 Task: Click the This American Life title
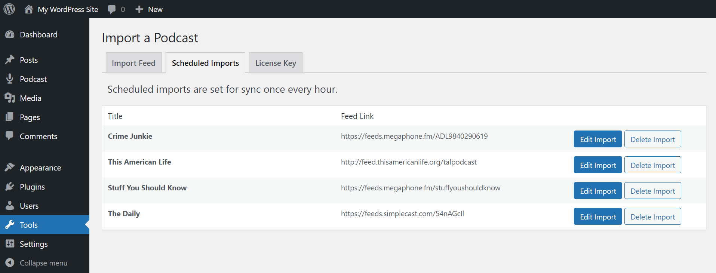[x=139, y=162]
